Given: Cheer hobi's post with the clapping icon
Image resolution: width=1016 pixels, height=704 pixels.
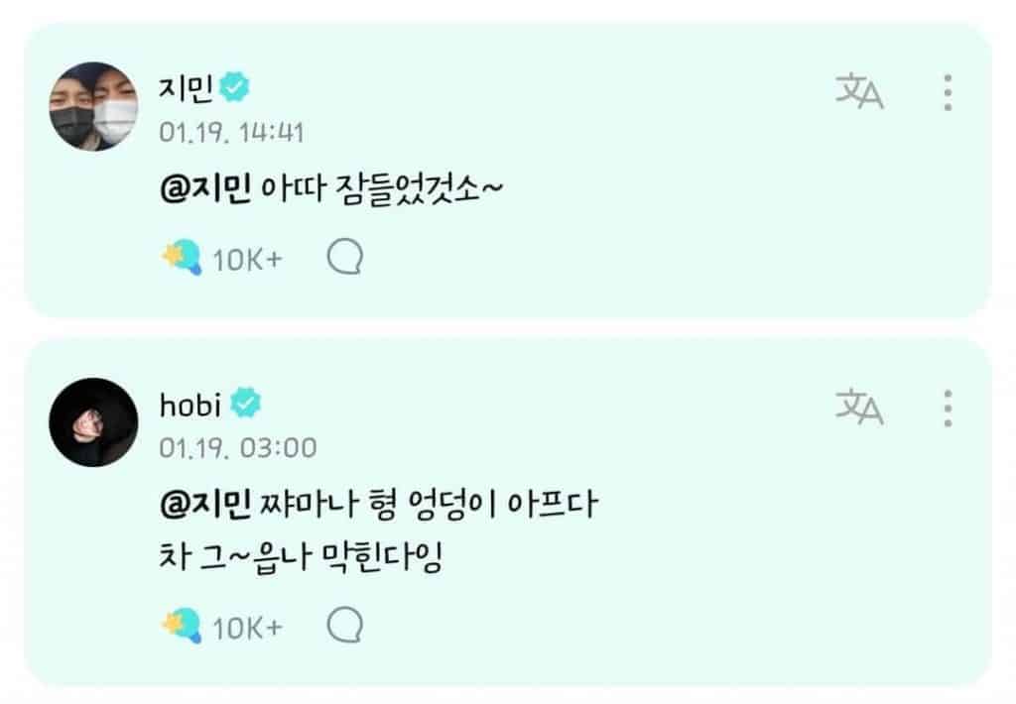Looking at the screenshot, I should tap(182, 626).
